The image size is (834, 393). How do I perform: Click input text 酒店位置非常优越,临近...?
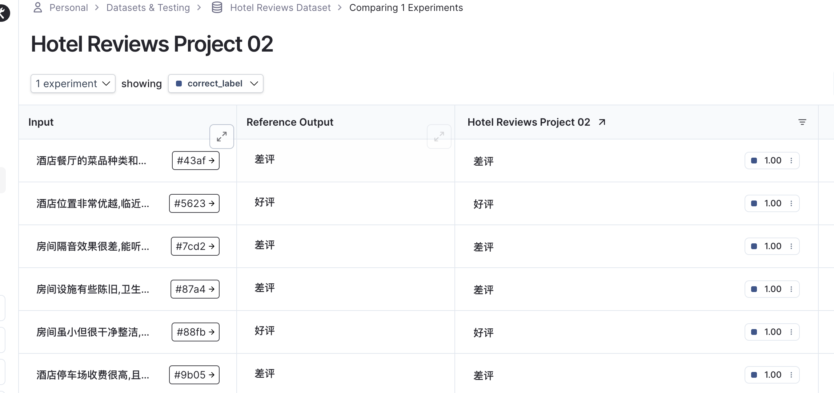[93, 203]
